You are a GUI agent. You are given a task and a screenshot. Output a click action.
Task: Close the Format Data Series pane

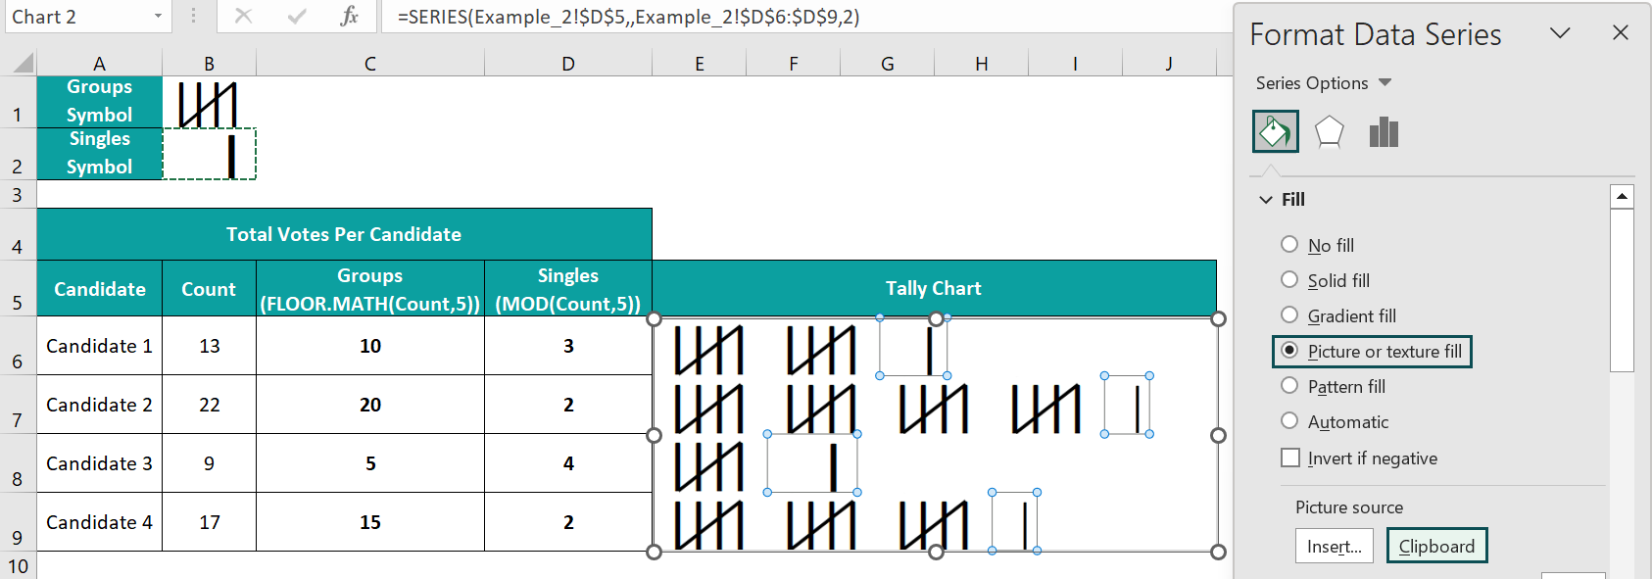point(1621,32)
